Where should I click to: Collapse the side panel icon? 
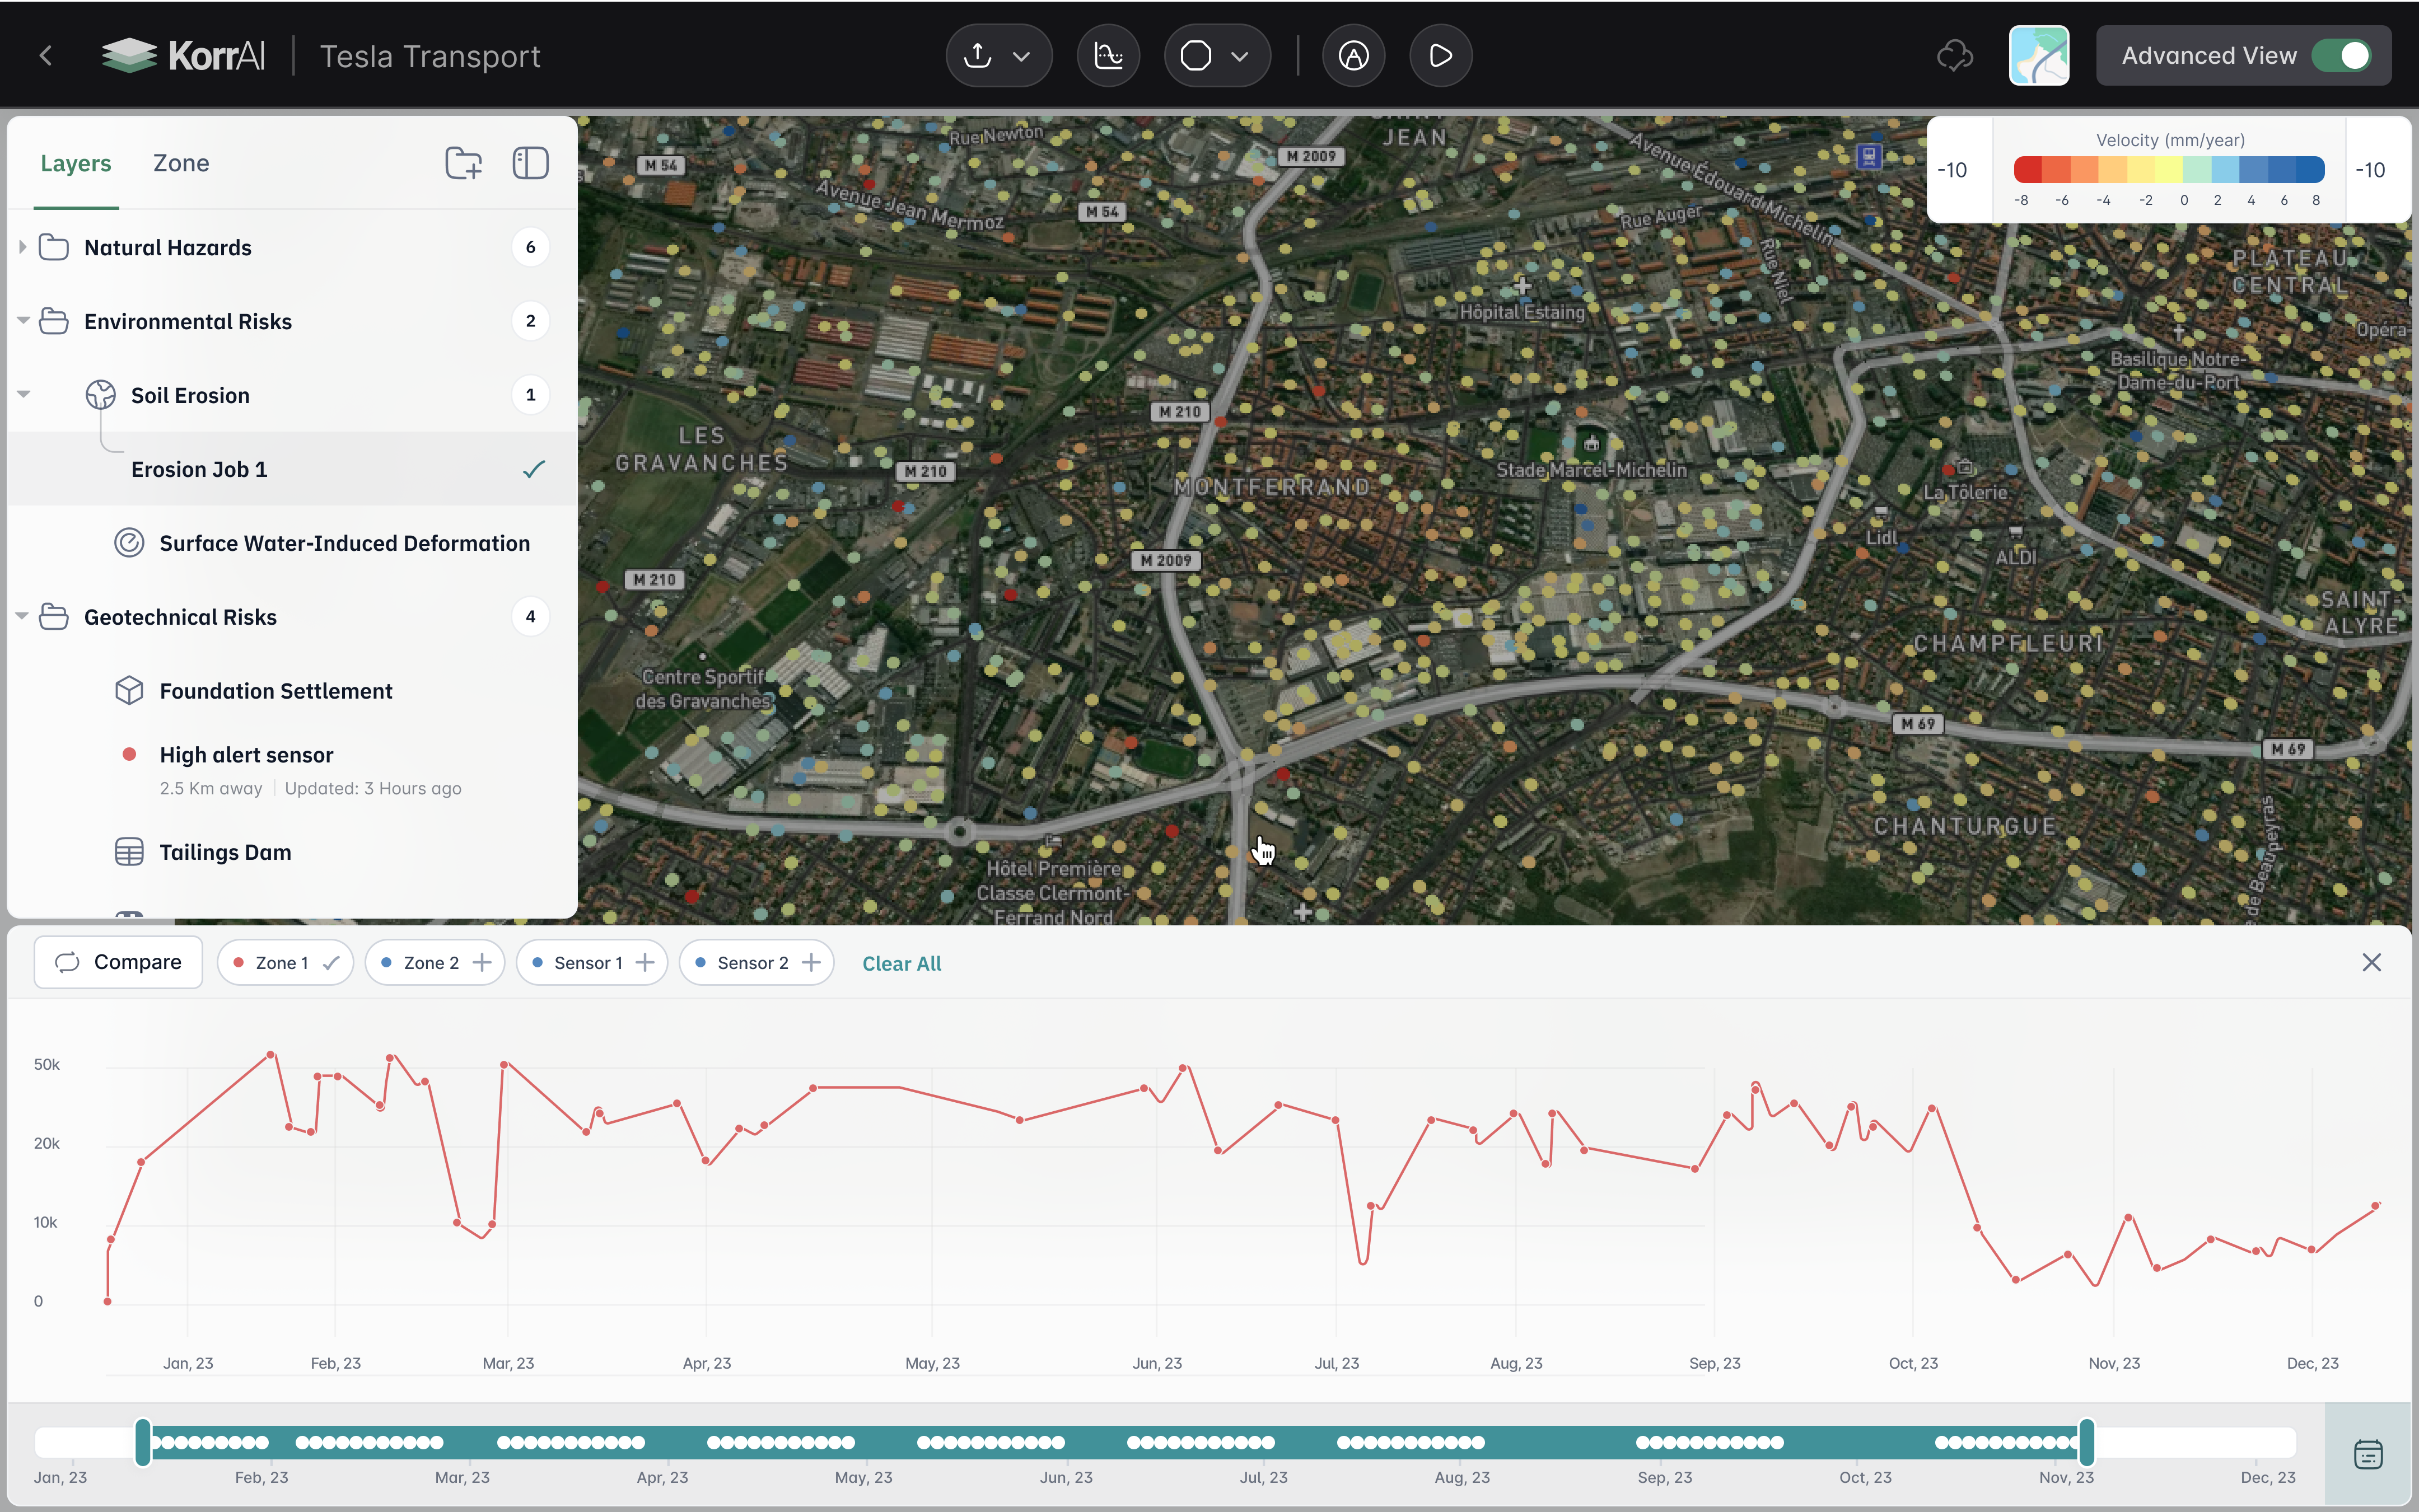click(x=530, y=163)
